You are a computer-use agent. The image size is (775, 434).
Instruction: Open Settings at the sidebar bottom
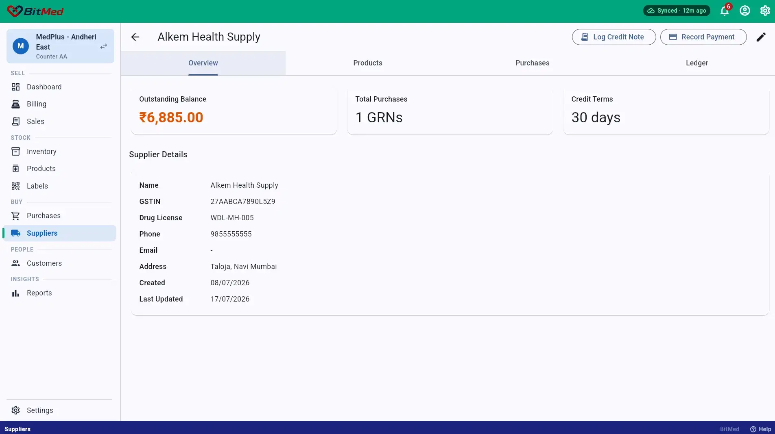pos(59,410)
